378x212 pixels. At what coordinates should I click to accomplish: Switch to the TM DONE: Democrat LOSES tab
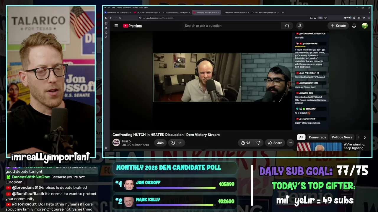[147, 12]
